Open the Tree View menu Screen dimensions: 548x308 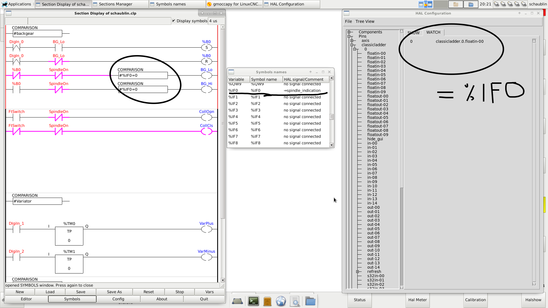tap(365, 21)
